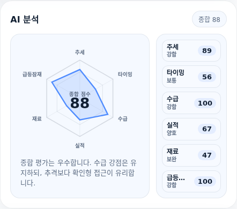Click the 타이밍 axis label on radar
Screen dimensions: 237x209
125,74
